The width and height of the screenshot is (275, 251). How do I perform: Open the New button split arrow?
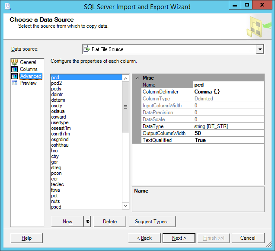coord(88,222)
